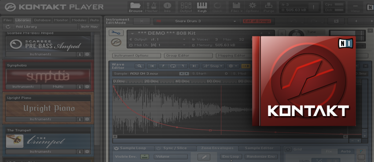374x162 pixels.
Task: Switch to the Libraries tab
Action: pos(23,20)
